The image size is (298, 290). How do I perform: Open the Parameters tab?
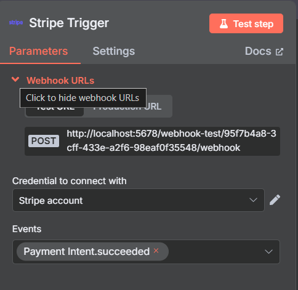click(x=38, y=51)
